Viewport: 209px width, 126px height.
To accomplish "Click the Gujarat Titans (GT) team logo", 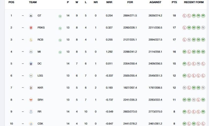I will (31, 16).
